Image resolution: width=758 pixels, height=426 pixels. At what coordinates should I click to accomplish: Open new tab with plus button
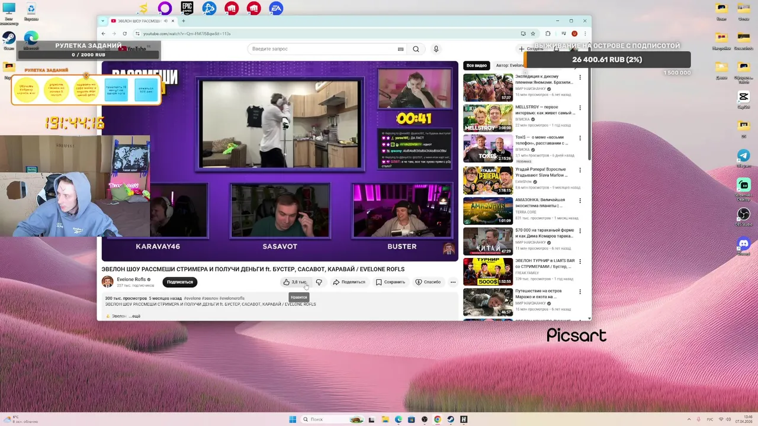(183, 21)
